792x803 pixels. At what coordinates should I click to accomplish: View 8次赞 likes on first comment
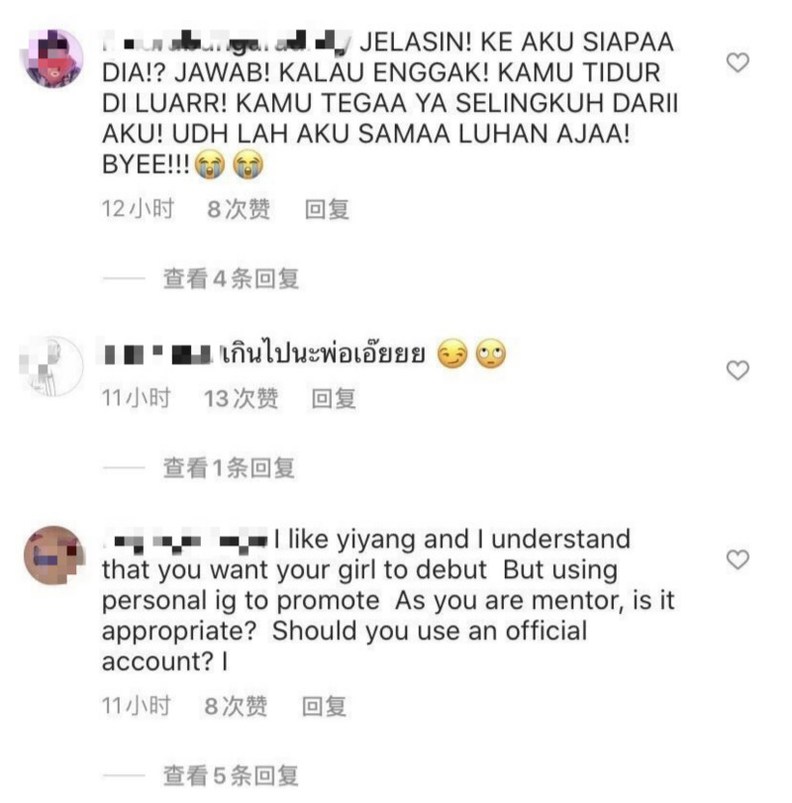tap(239, 210)
